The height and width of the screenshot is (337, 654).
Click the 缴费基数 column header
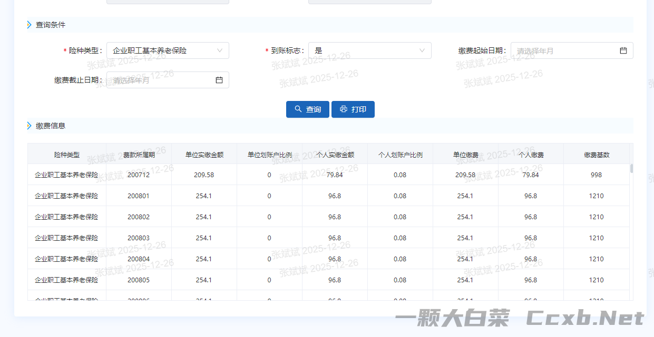(597, 155)
